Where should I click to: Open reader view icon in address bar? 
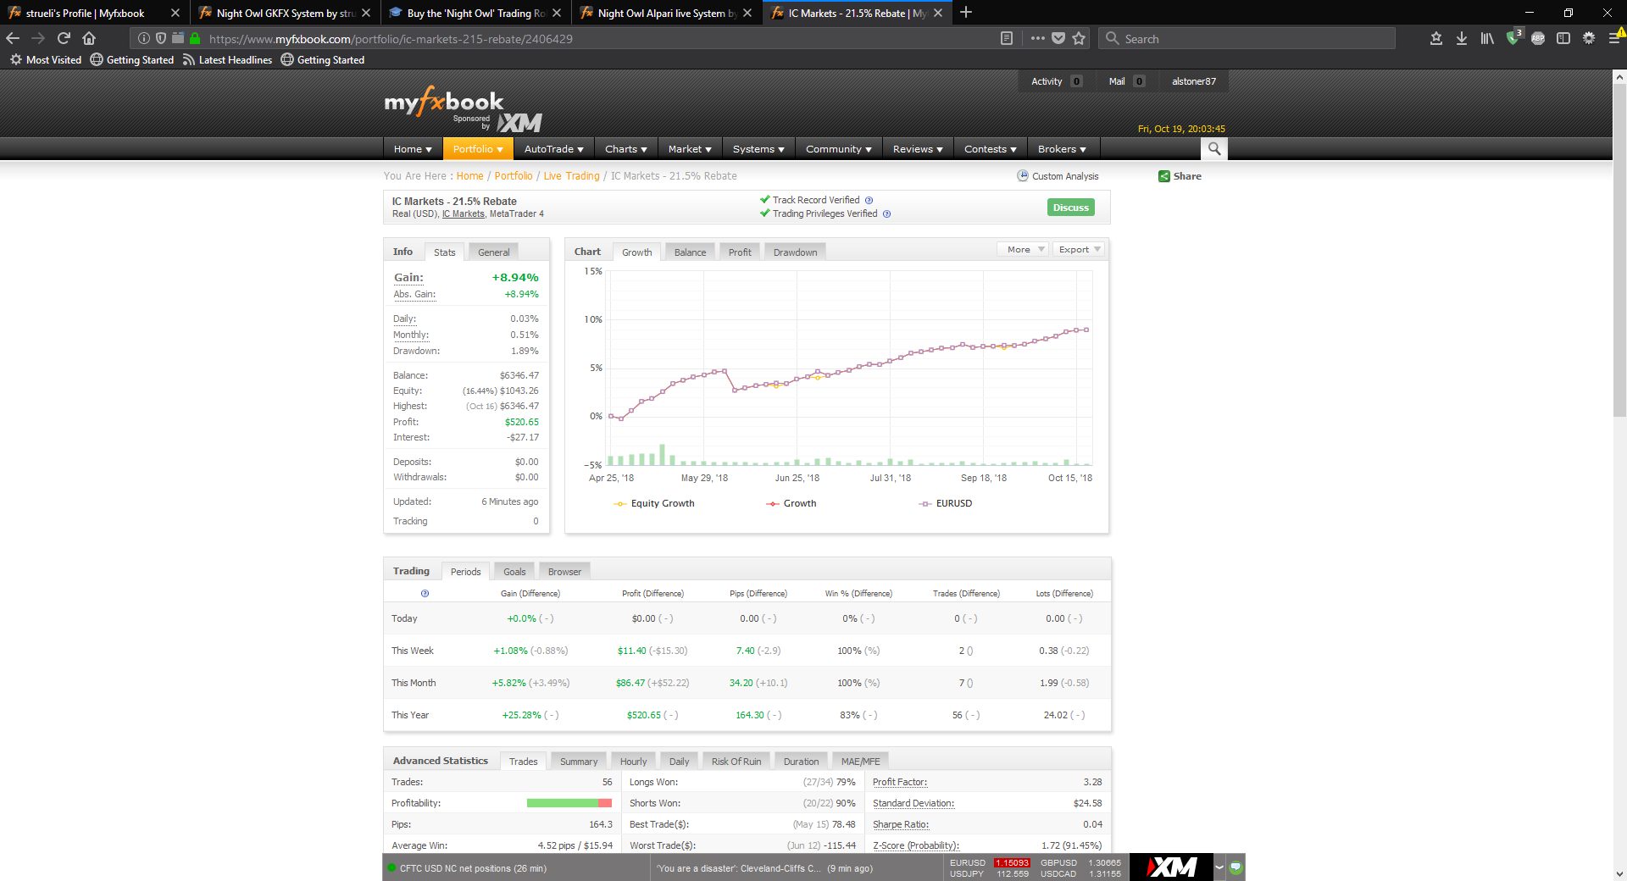[1007, 38]
